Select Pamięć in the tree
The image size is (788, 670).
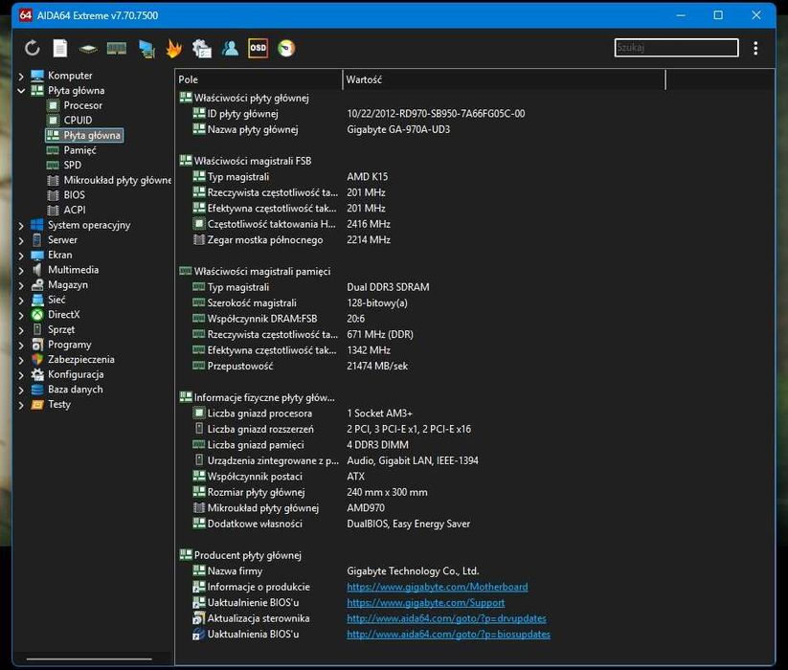pyautogui.click(x=79, y=150)
